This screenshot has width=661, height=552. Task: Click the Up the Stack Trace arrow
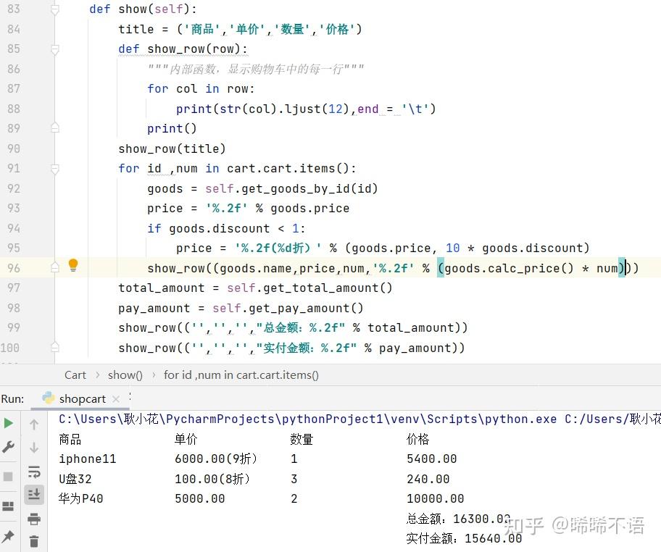coord(34,424)
